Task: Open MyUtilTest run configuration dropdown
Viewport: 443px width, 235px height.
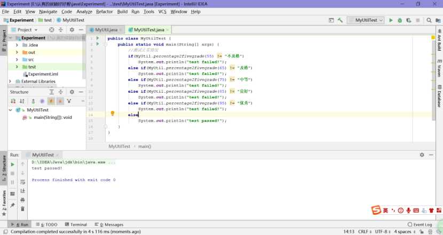Action: pyautogui.click(x=366, y=20)
